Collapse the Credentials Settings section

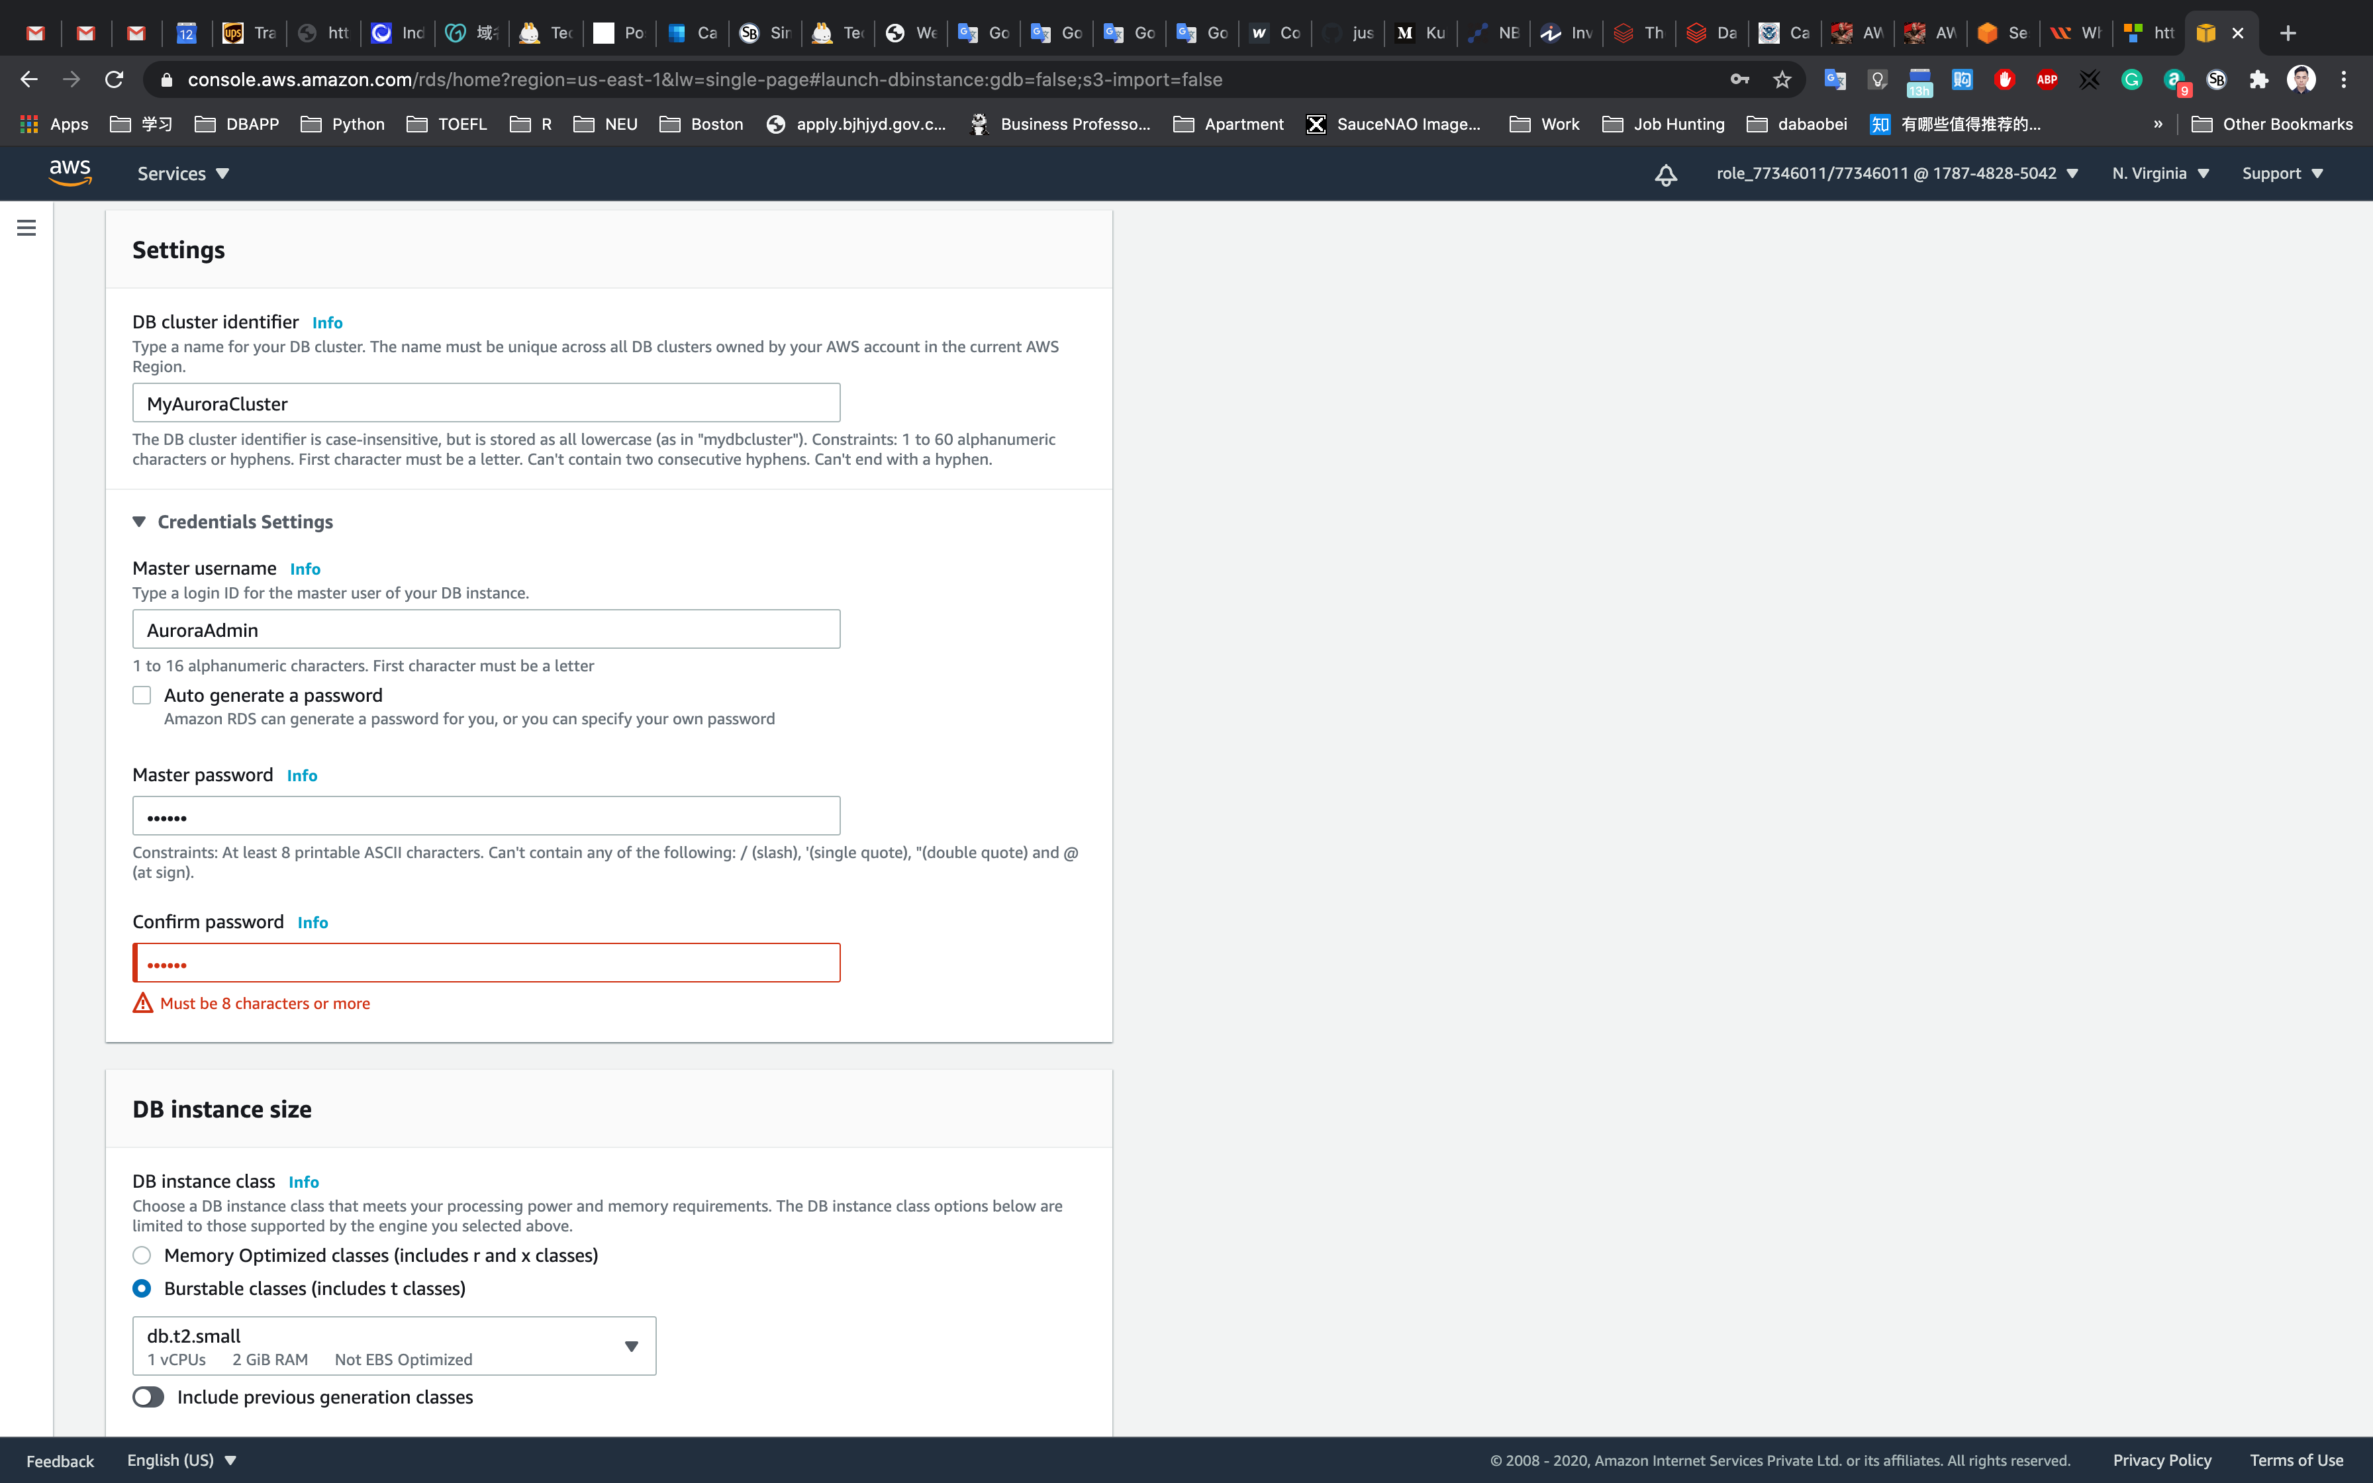pos(139,522)
